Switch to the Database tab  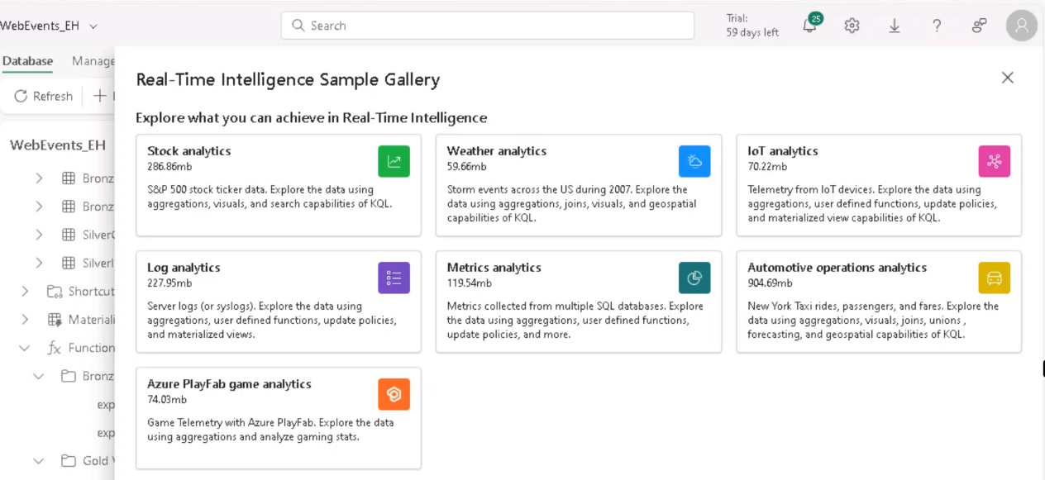[x=27, y=61]
